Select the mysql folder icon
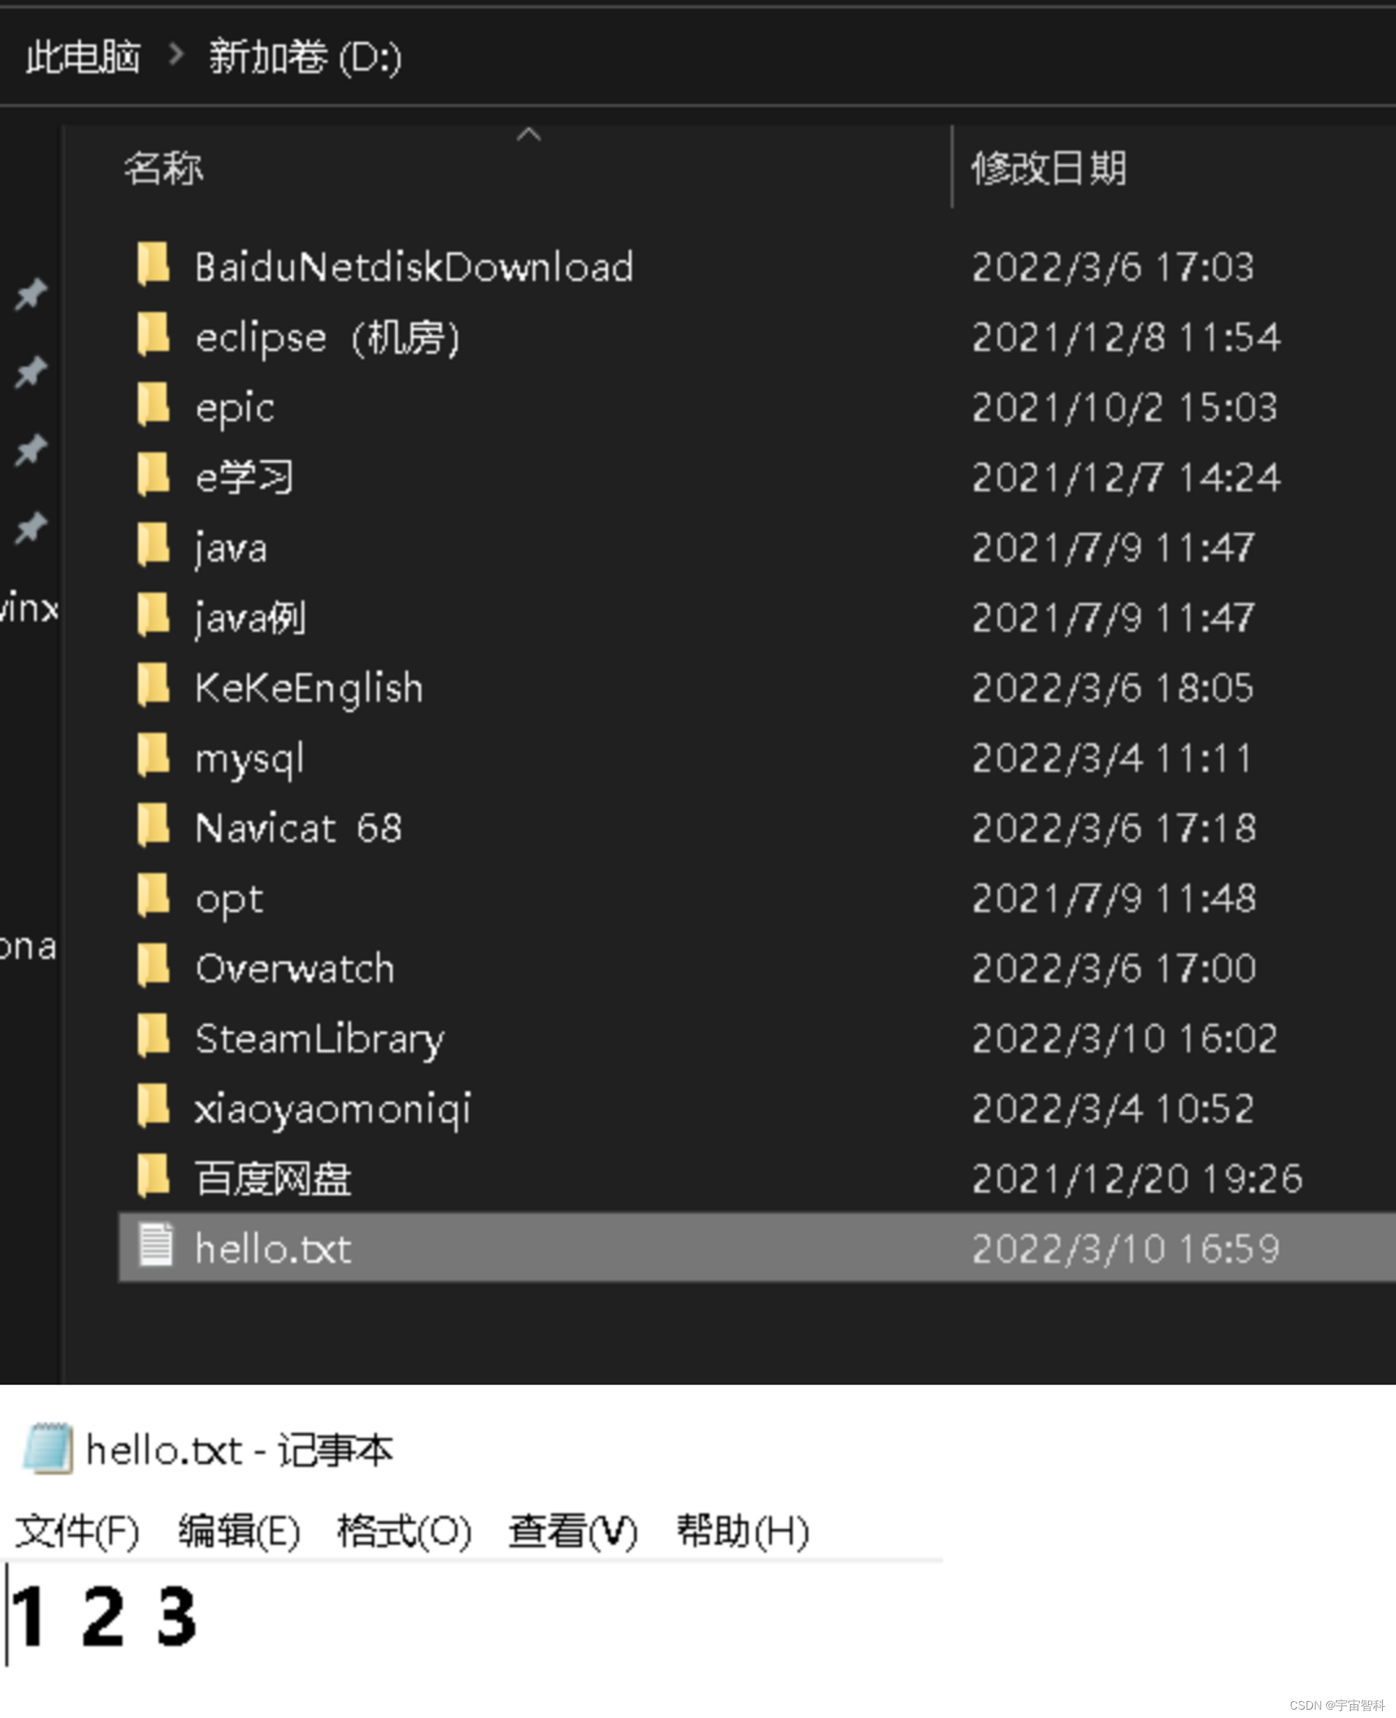 (x=153, y=755)
